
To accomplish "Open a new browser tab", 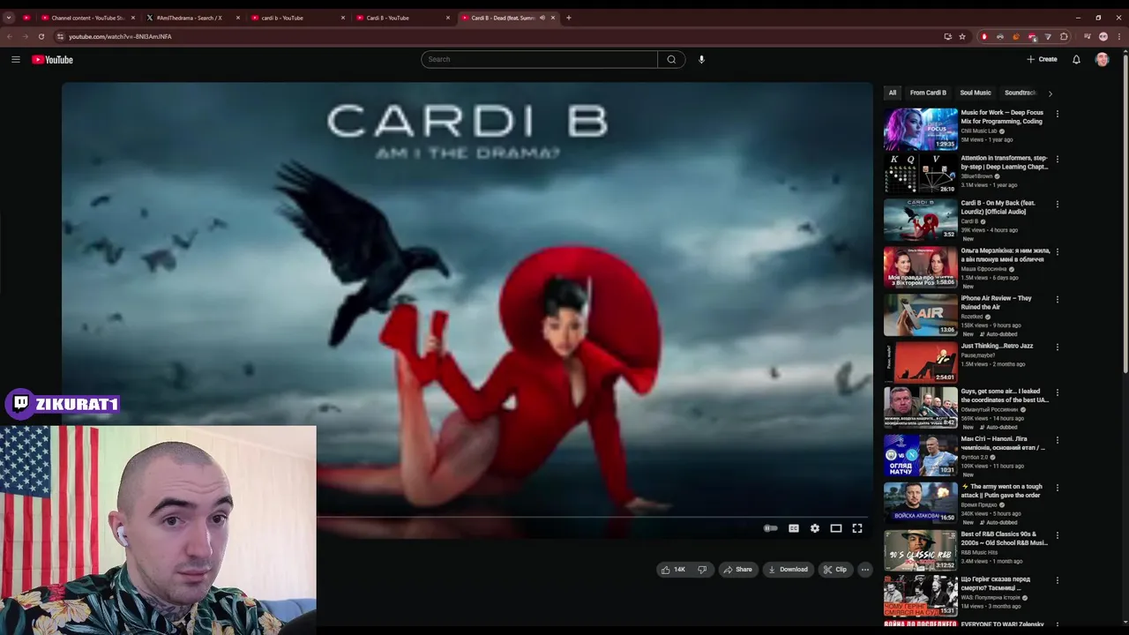I will pos(568,18).
